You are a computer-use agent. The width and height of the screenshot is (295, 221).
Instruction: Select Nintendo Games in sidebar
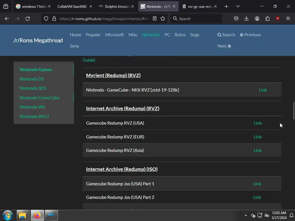[x=35, y=70]
